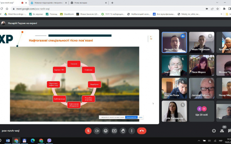Open Wi-Fi network tray icon
The width and height of the screenshot is (231, 144).
click(215, 141)
